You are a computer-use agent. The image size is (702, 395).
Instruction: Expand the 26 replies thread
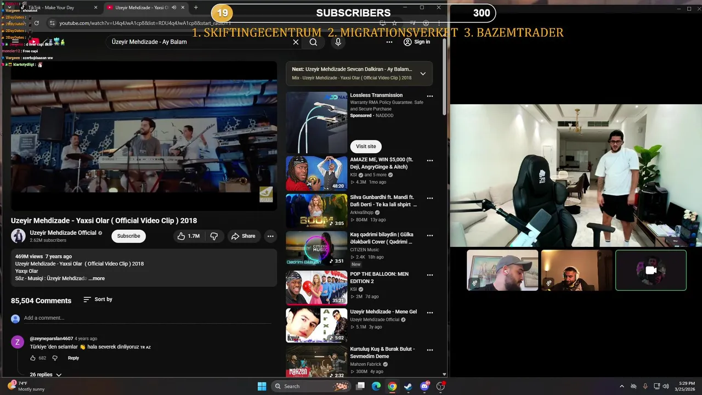[46, 375]
